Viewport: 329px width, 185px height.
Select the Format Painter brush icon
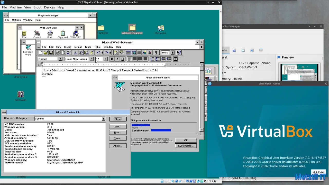click(92, 53)
